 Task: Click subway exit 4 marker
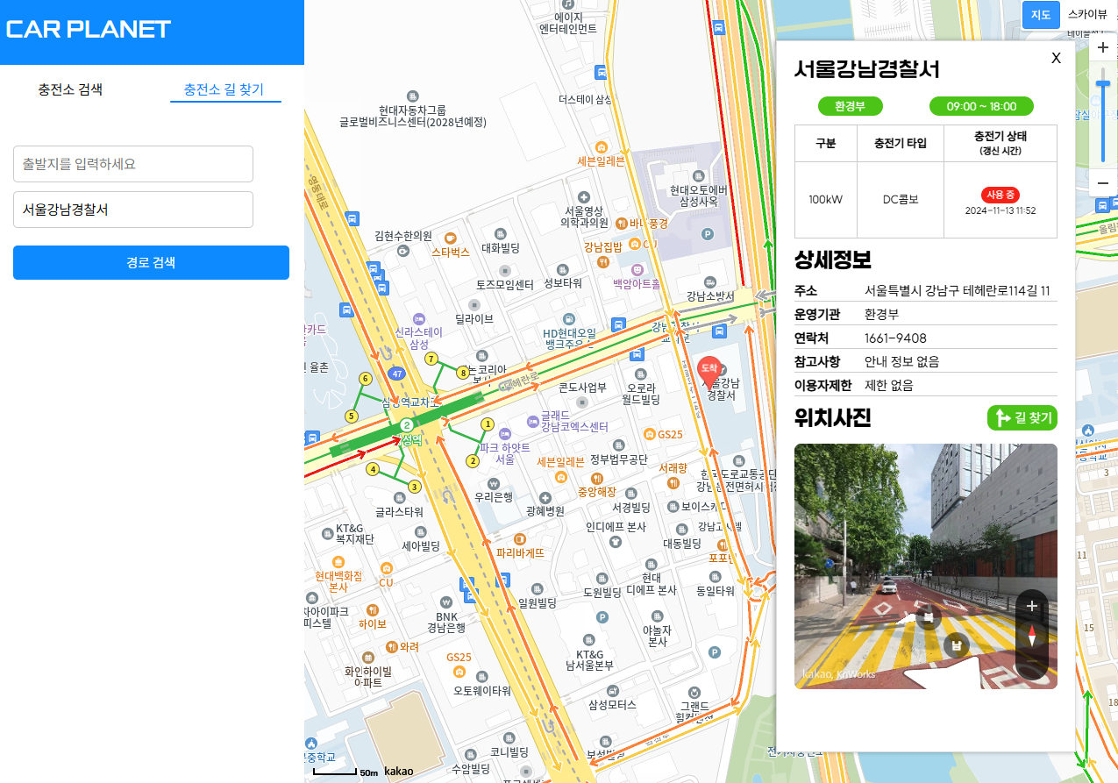point(373,469)
